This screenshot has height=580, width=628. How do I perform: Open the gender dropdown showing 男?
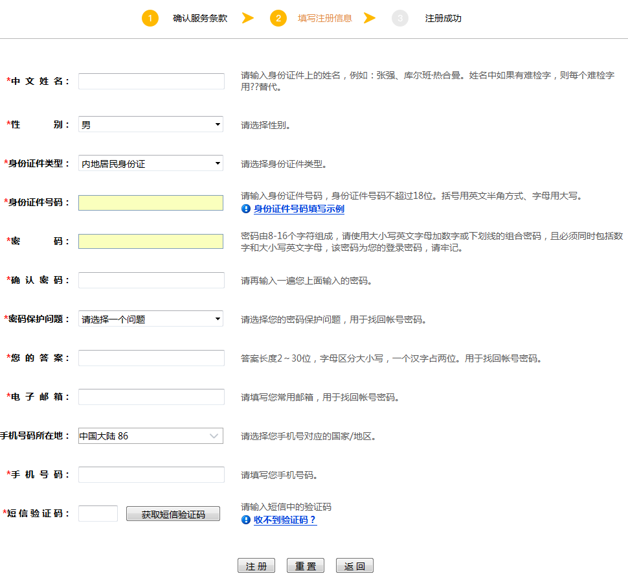150,124
